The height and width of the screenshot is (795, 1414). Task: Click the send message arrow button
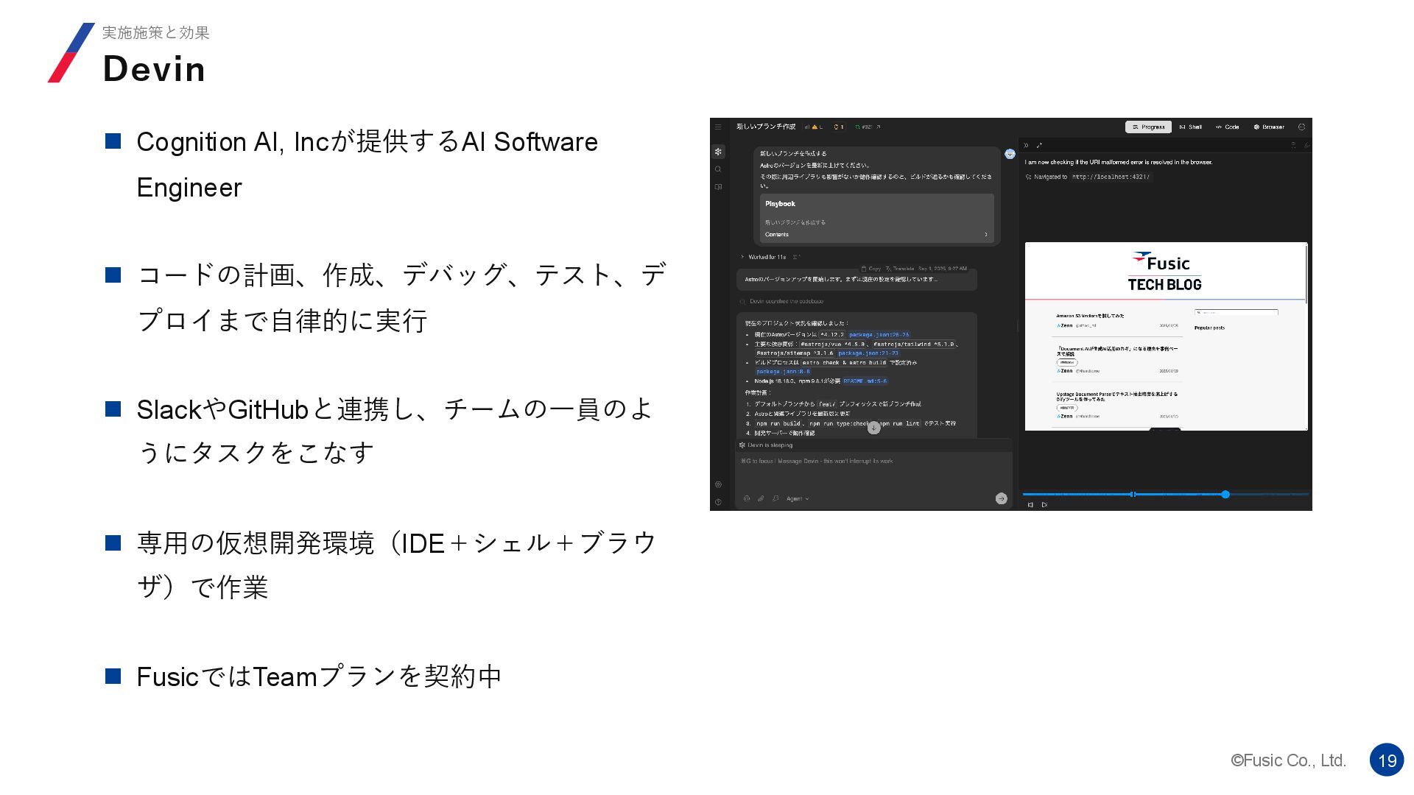click(1001, 498)
